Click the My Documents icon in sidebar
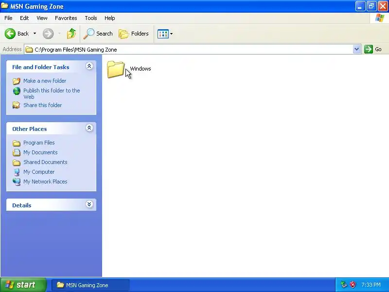 (x=17, y=152)
